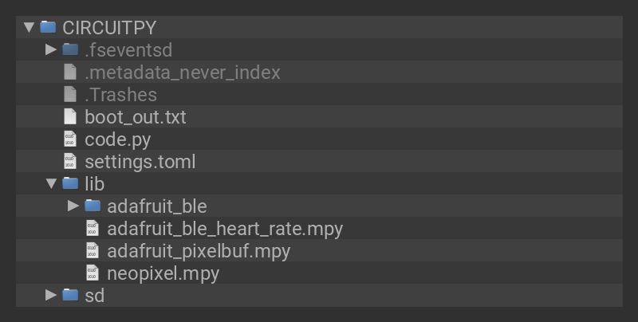This screenshot has height=322, width=638.
Task: Click the sd folder icon
Action: 70,295
